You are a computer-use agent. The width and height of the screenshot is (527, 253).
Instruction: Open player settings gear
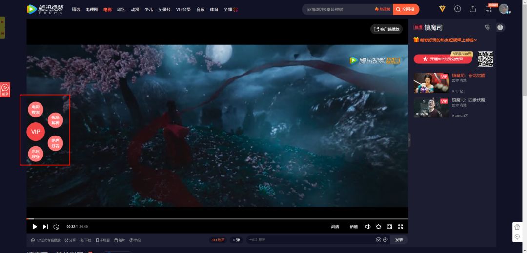[379, 227]
